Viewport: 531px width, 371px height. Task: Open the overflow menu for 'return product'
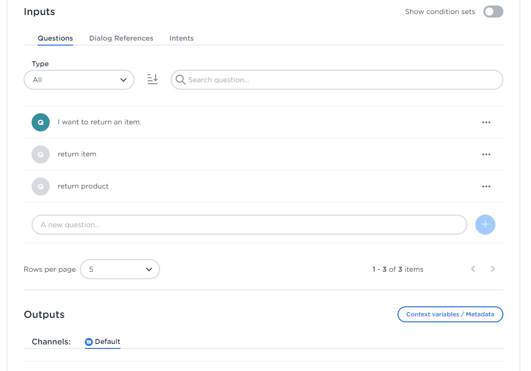[486, 186]
